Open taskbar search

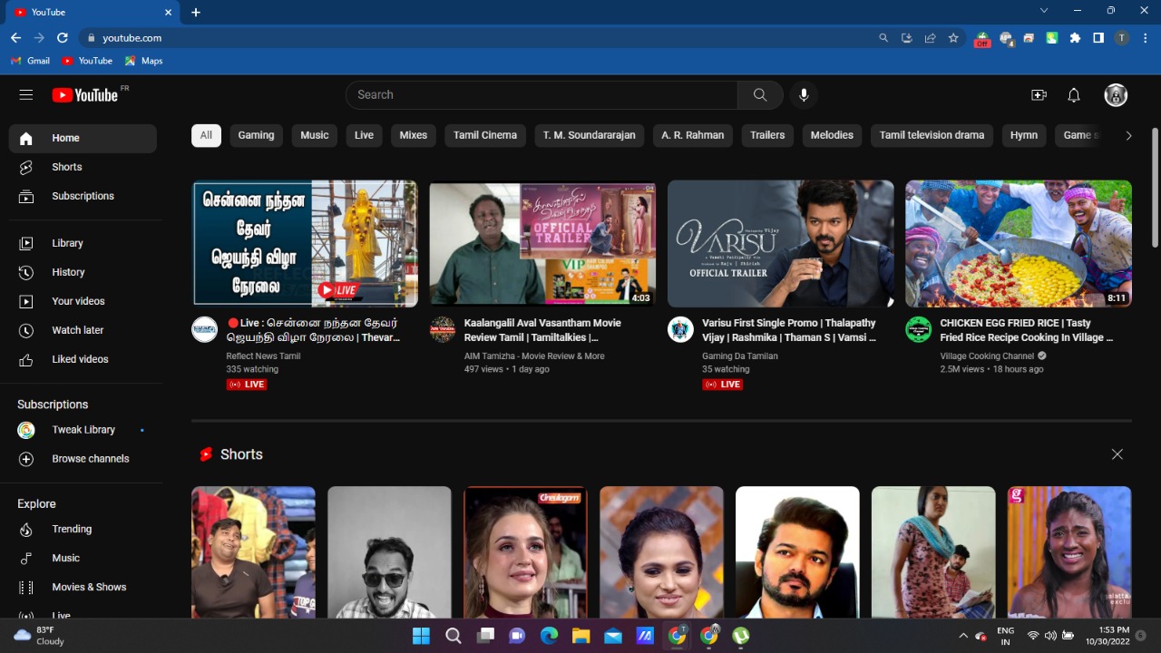pos(453,636)
